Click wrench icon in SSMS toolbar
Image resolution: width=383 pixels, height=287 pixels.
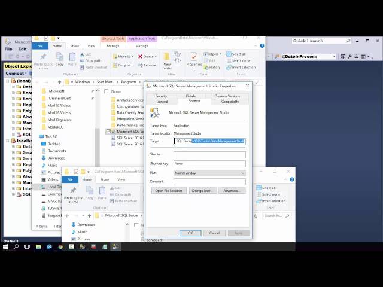(x=349, y=57)
